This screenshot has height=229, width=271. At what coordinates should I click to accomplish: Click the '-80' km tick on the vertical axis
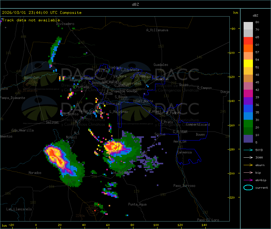(232, 29)
